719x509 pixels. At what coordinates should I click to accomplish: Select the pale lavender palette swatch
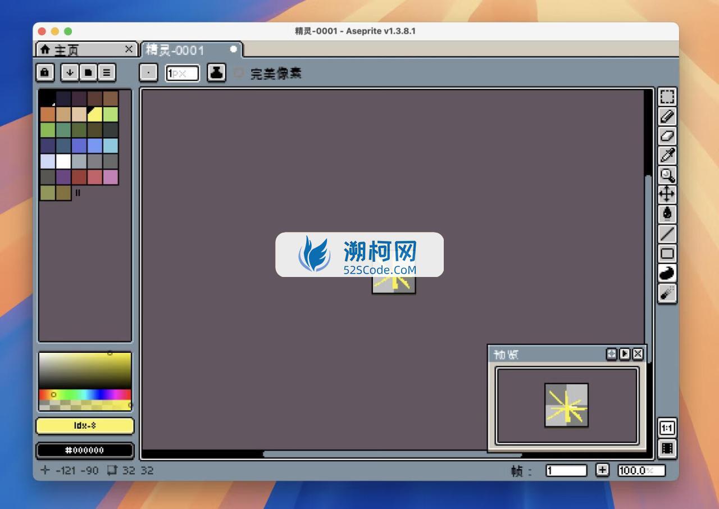tap(48, 161)
